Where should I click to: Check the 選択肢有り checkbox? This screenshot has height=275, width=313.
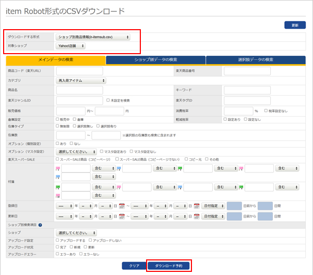tap(98, 126)
